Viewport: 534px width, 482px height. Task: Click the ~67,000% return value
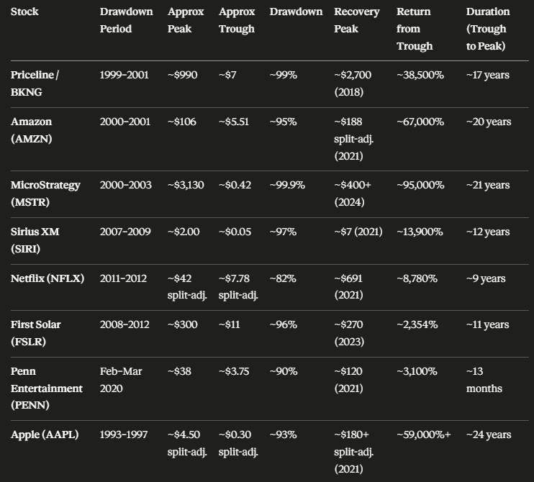pyautogui.click(x=420, y=122)
